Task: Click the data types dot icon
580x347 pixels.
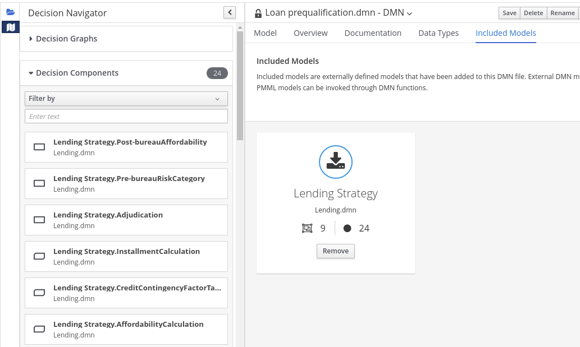Action: 347,228
